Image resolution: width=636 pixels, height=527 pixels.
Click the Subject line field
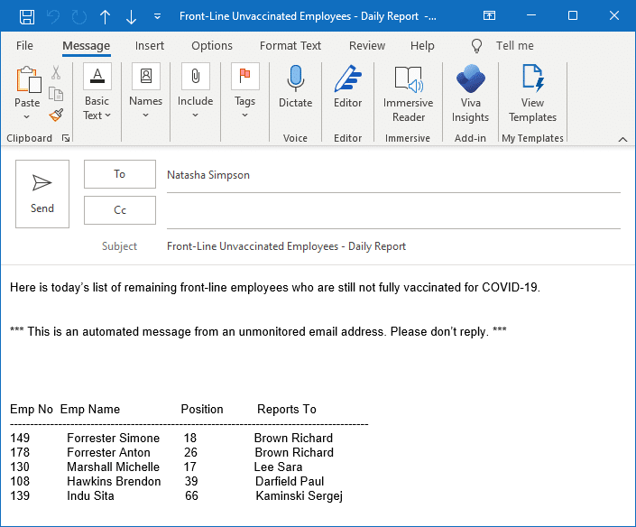(x=393, y=246)
